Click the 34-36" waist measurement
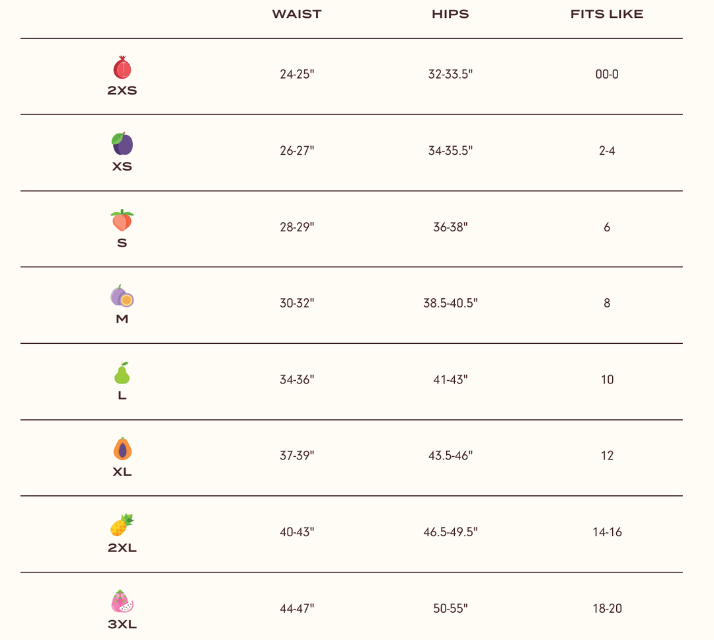Image resolution: width=714 pixels, height=640 pixels. [297, 380]
